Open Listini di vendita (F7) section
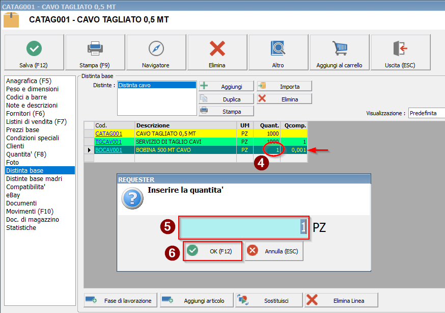The image size is (445, 313). tap(36, 121)
